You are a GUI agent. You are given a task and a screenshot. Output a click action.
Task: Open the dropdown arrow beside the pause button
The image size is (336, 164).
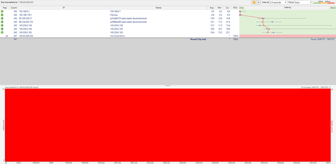(x=258, y=2)
